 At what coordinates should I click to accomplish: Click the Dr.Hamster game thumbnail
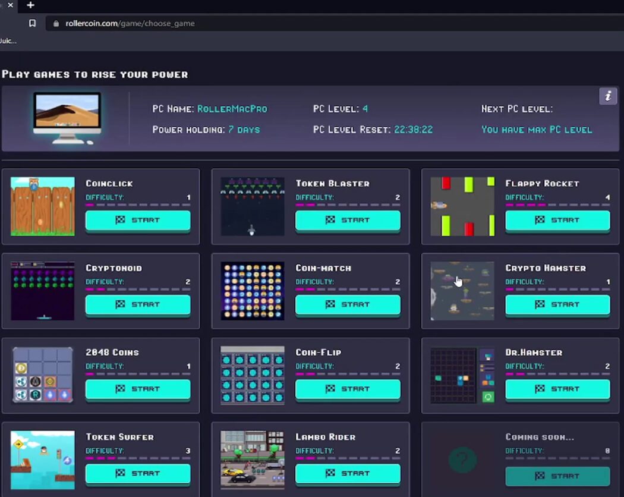[462, 375]
